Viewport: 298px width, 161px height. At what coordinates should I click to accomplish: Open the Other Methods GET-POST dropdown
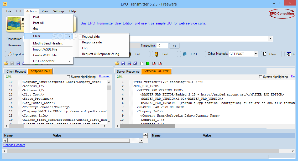click(x=256, y=54)
